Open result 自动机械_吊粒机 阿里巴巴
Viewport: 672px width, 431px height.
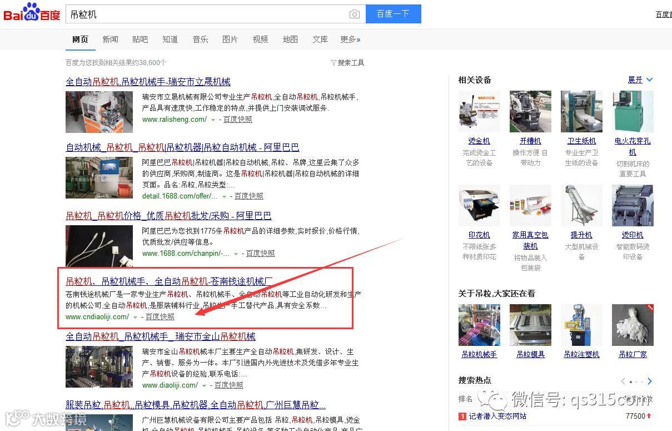click(x=182, y=147)
